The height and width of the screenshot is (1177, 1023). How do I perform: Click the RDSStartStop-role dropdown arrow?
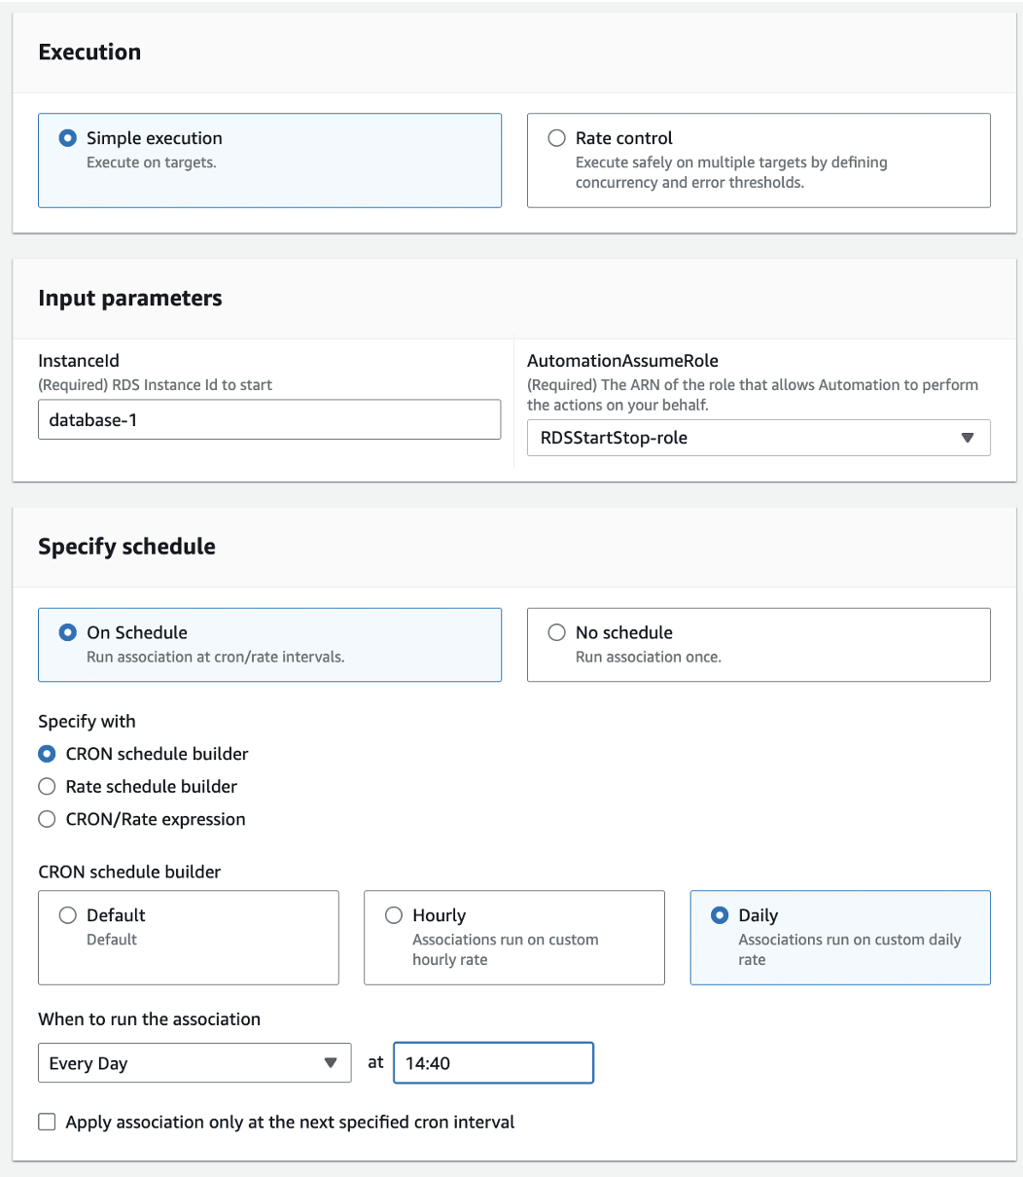[x=968, y=438]
